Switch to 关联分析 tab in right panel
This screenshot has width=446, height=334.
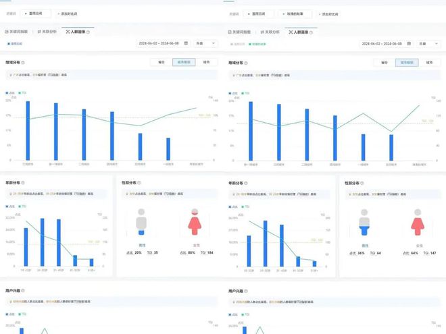270,32
